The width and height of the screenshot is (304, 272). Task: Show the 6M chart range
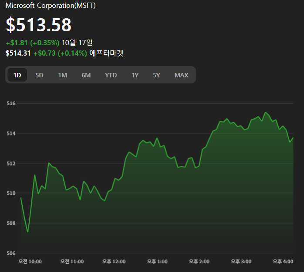pyautogui.click(x=86, y=75)
